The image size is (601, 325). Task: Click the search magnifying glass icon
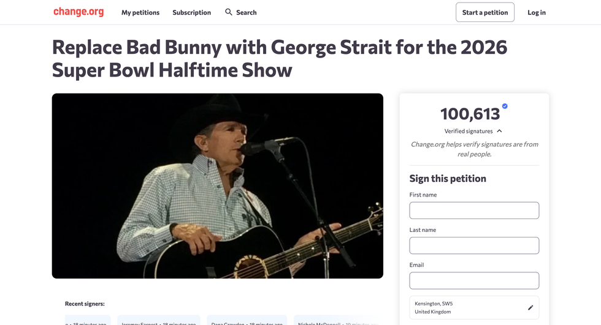tap(229, 12)
